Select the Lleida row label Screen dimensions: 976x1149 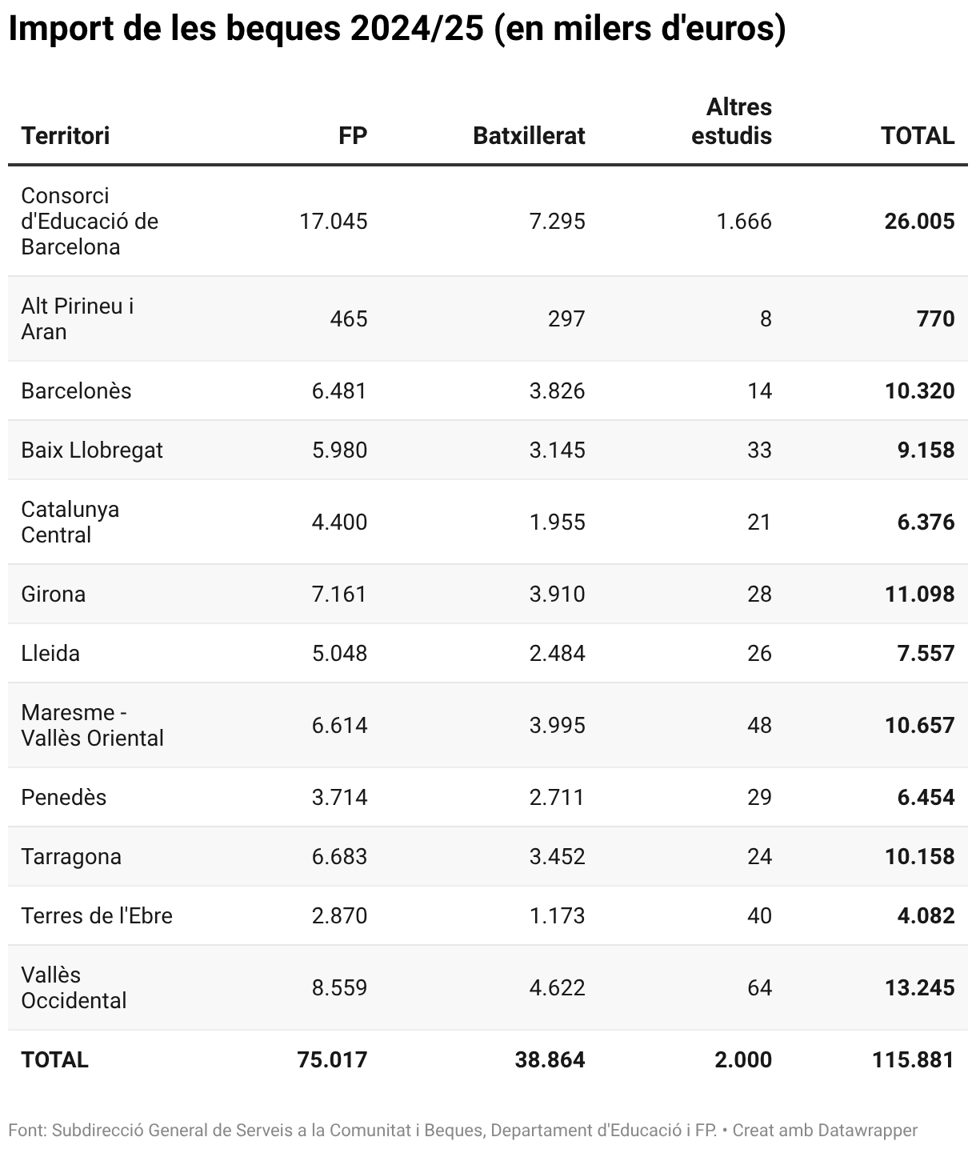50,654
